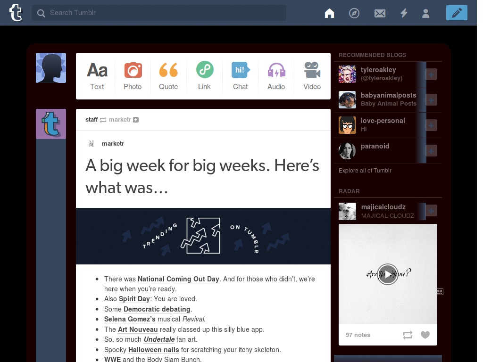The image size is (483, 362).
Task: View 97 notes on radar post
Action: (x=358, y=335)
